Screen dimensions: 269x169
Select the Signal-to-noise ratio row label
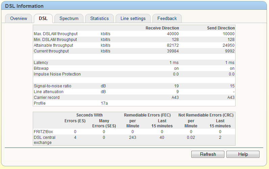pos(52,86)
